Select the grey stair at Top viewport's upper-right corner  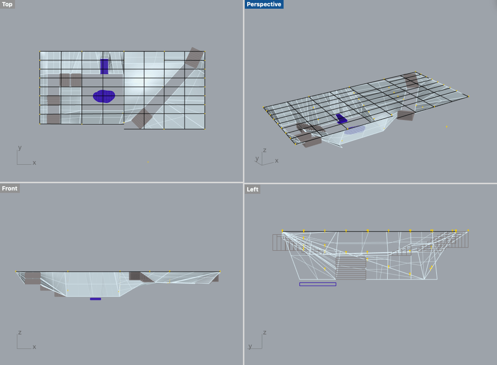point(194,58)
